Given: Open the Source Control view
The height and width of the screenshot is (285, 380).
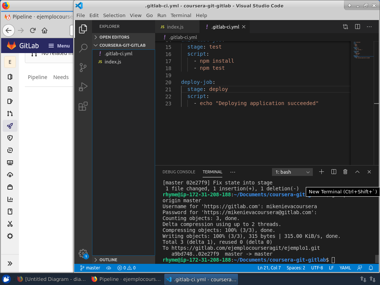Looking at the screenshot, I should pos(83,68).
